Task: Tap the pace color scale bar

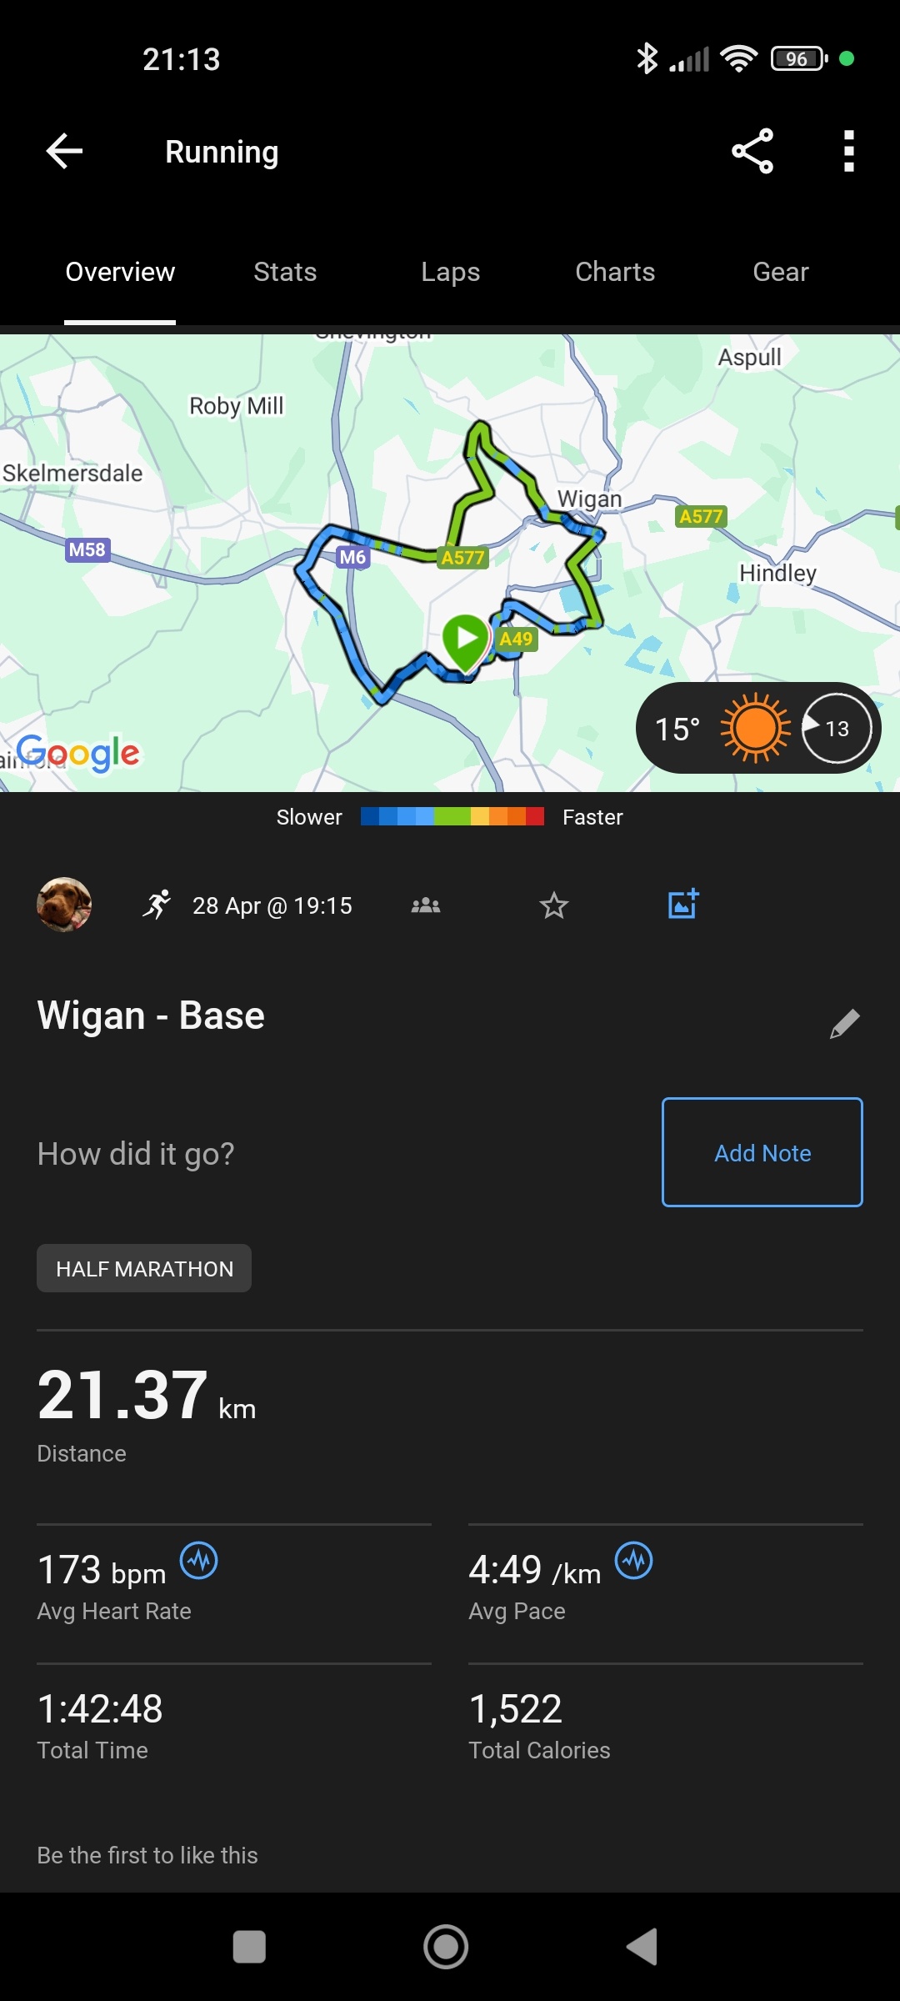Action: [x=452, y=816]
